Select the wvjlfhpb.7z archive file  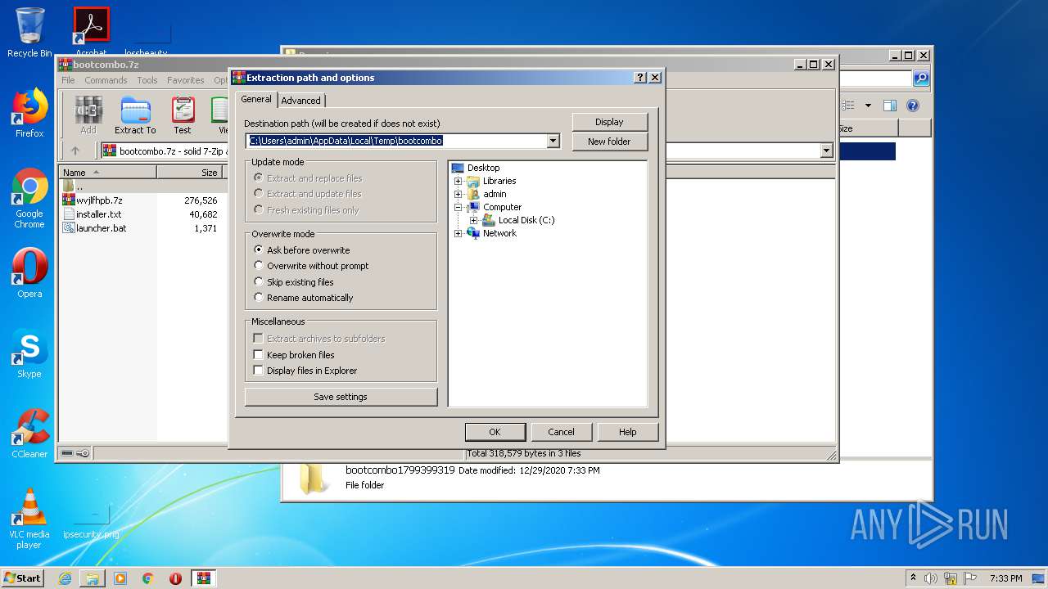(x=99, y=200)
